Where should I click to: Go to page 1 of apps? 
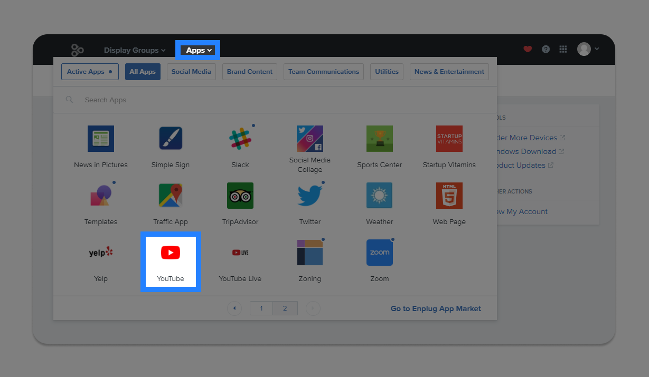261,308
